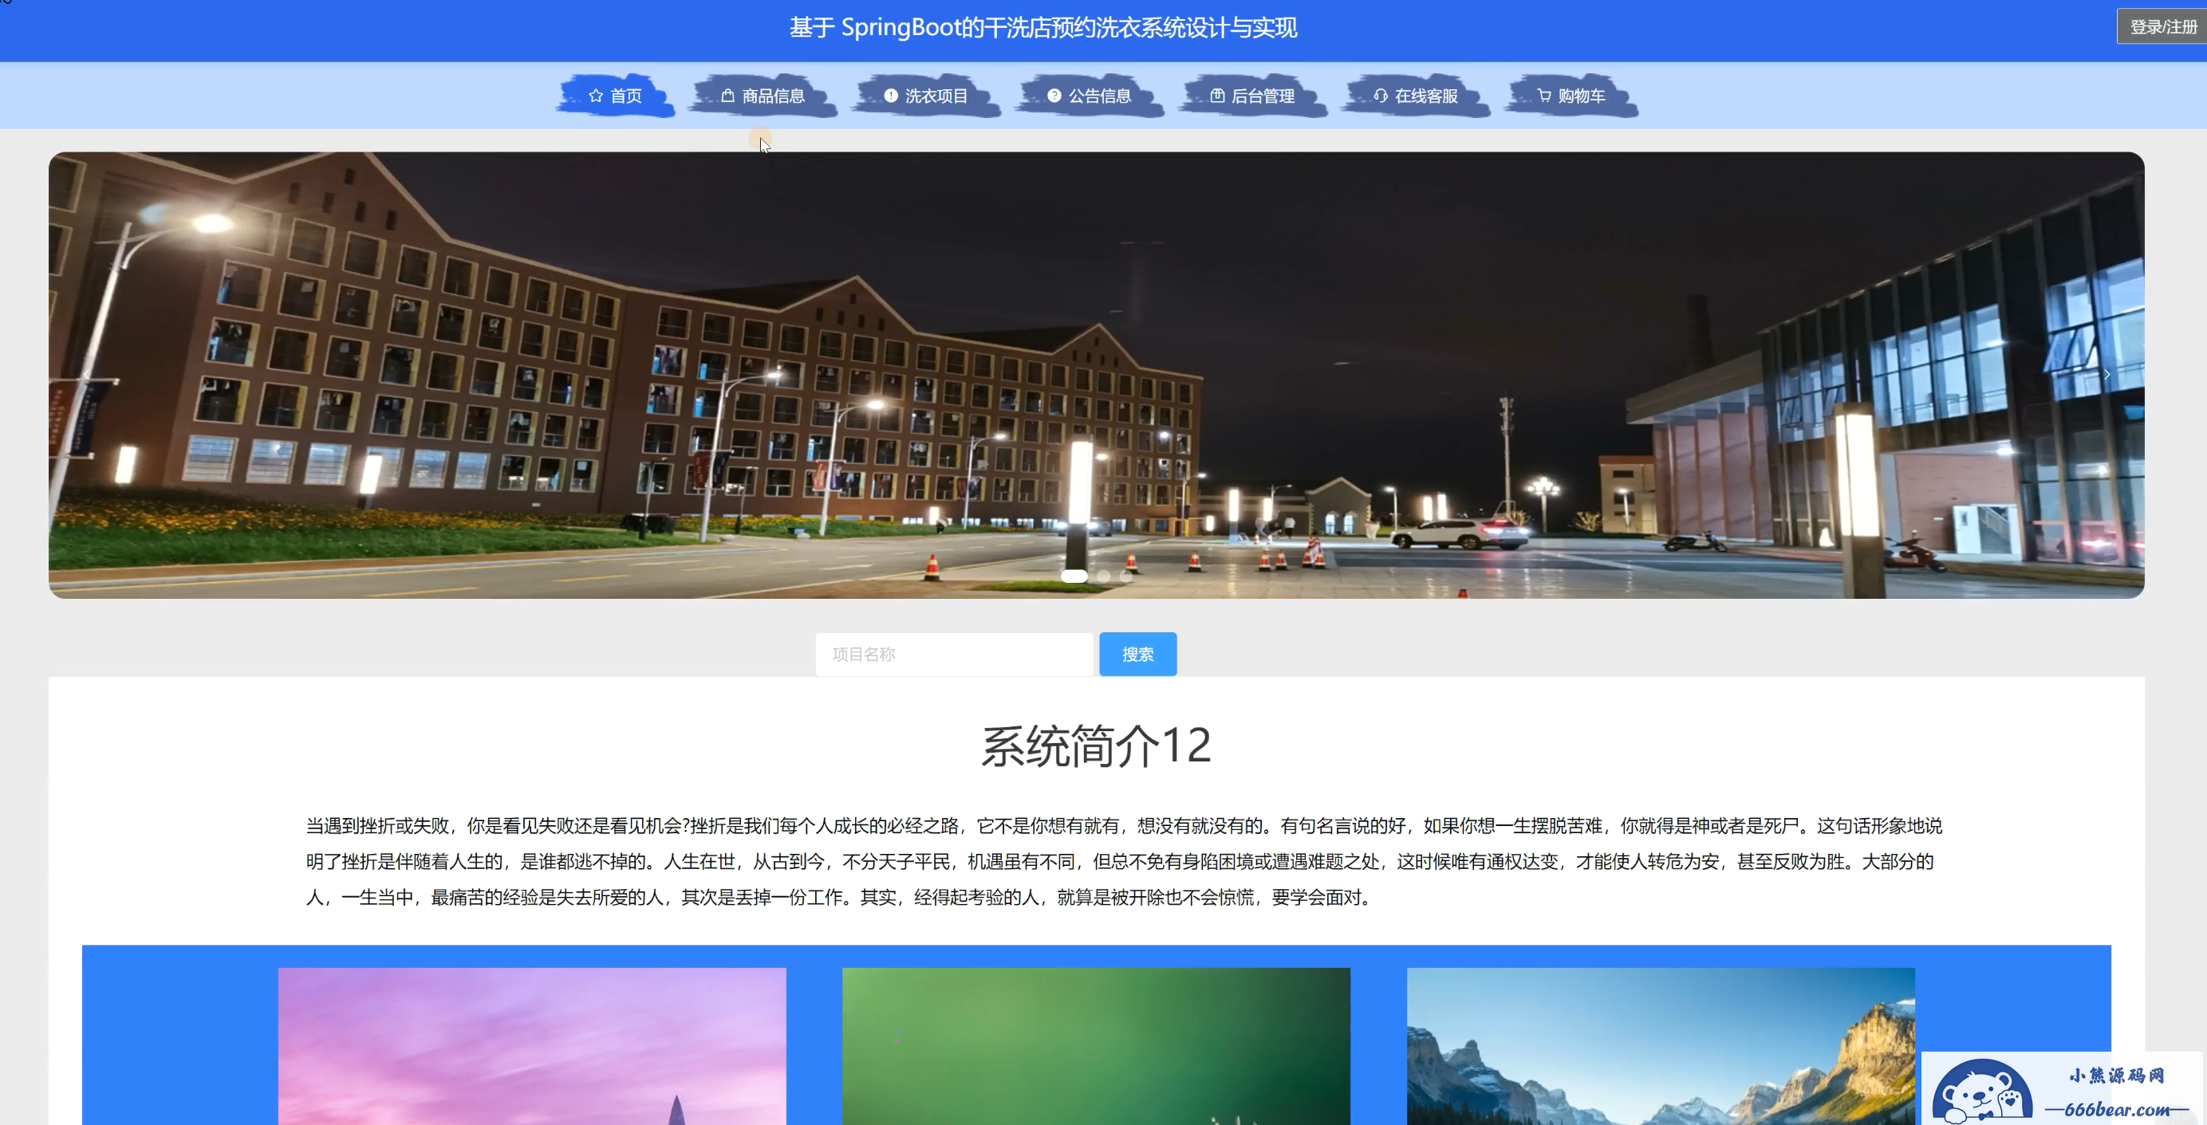Click the 登录/注册 button
The height and width of the screenshot is (1125, 2207).
pyautogui.click(x=2162, y=26)
